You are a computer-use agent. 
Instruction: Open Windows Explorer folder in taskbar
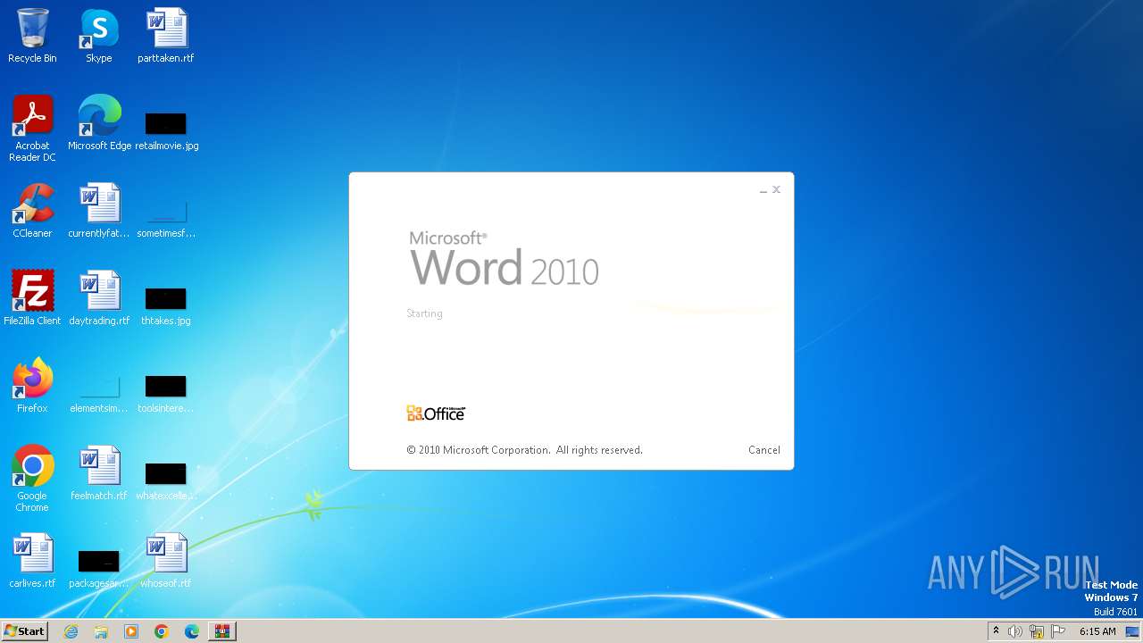[x=101, y=631]
